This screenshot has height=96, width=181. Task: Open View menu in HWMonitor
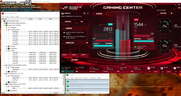point(7,16)
